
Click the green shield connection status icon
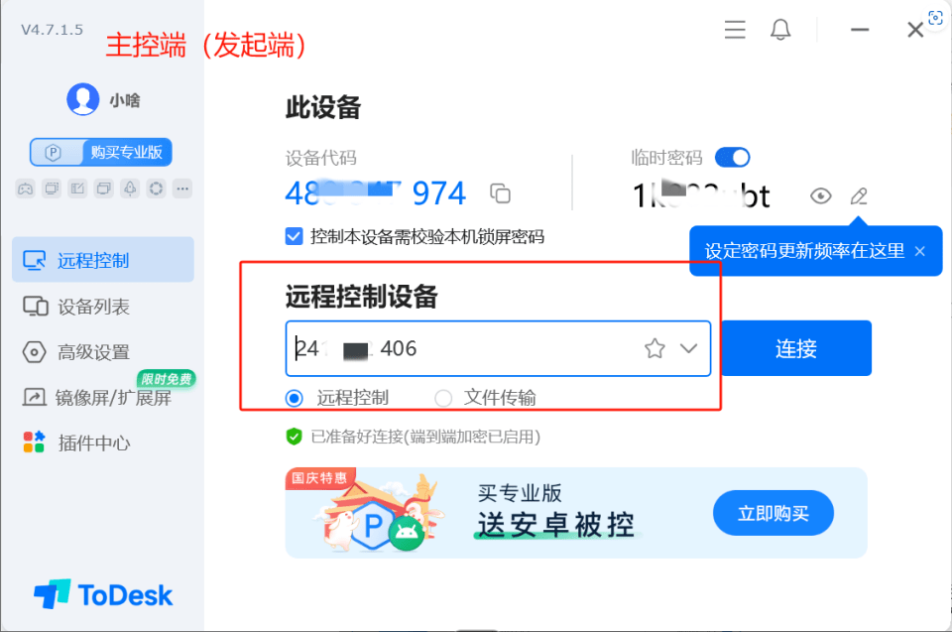[294, 437]
